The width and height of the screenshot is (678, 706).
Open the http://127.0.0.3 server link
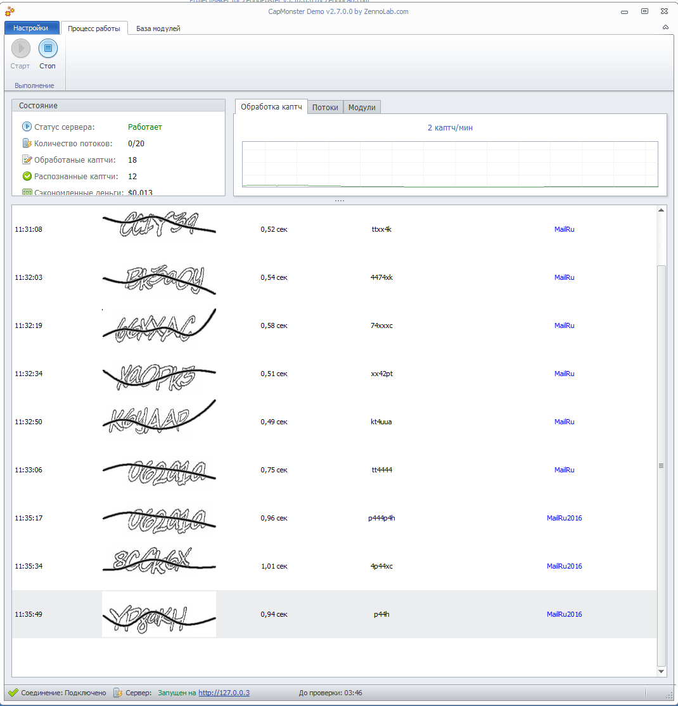tap(224, 693)
